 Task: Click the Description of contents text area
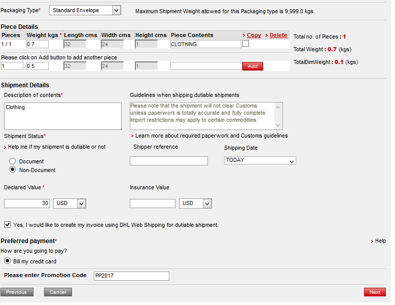[62, 116]
